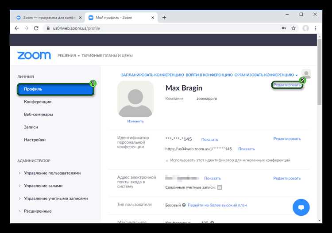
Task: Click the 'zoomapp.ru' company value
Action: (x=207, y=99)
